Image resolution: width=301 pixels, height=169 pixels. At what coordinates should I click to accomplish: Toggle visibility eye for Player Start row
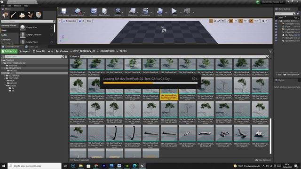tap(276, 32)
